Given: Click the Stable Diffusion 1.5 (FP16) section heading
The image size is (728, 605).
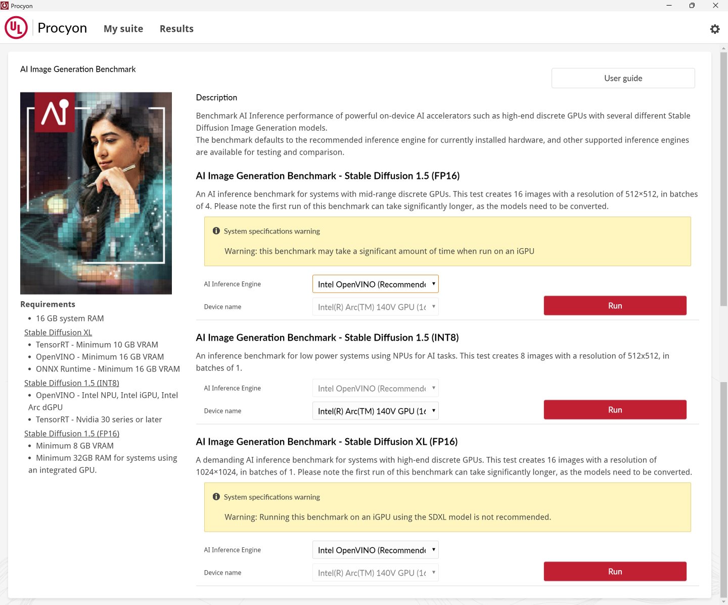Looking at the screenshot, I should coord(328,175).
